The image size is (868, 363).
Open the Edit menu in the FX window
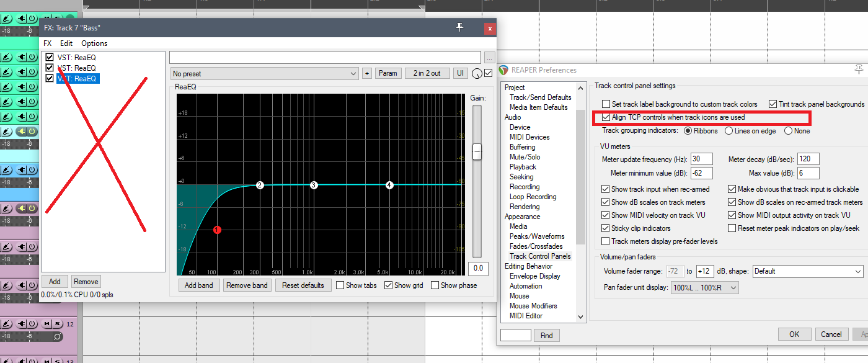point(66,43)
